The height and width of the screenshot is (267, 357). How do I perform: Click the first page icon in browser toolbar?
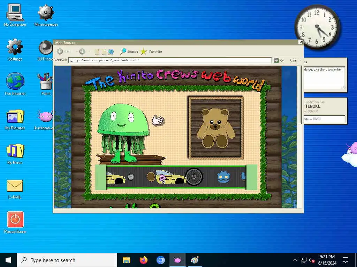(97, 52)
